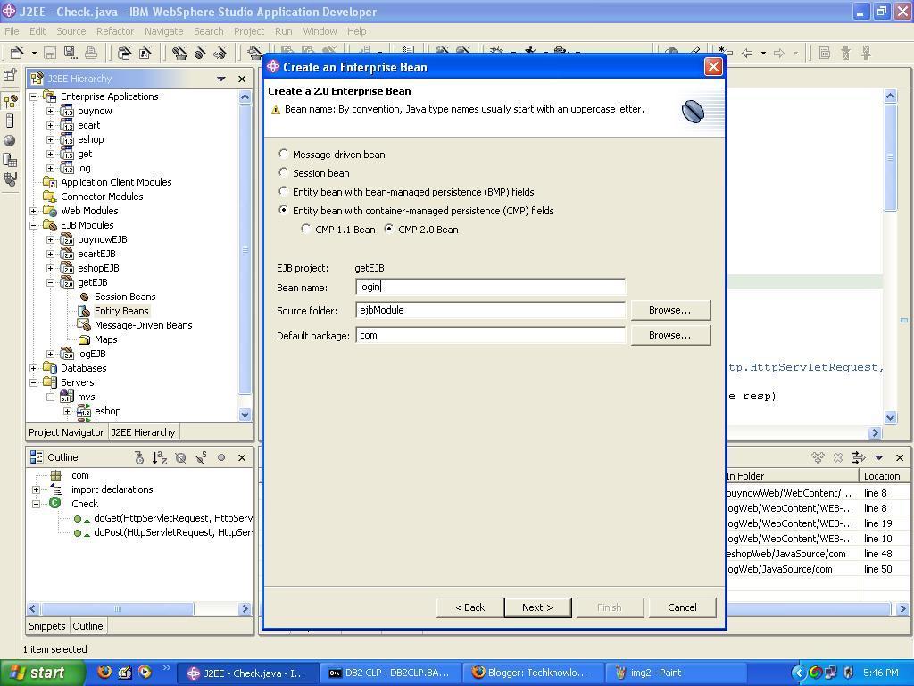The image size is (914, 686).
Task: Expand the logEJB module node
Action: tap(51, 354)
